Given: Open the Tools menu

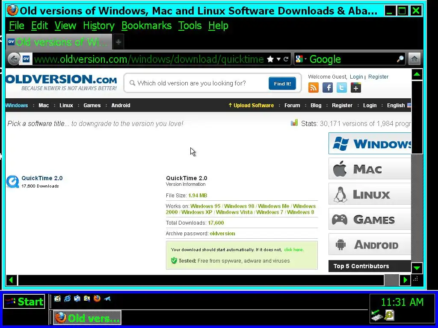Looking at the screenshot, I should pos(189,26).
